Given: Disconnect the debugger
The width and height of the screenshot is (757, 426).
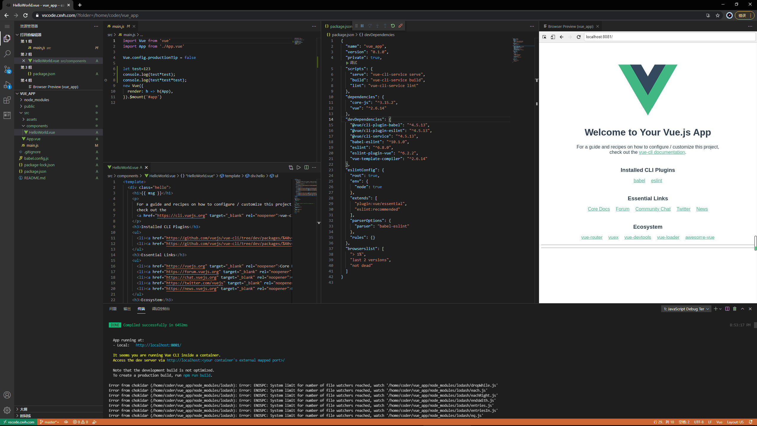Looking at the screenshot, I should click(x=400, y=26).
